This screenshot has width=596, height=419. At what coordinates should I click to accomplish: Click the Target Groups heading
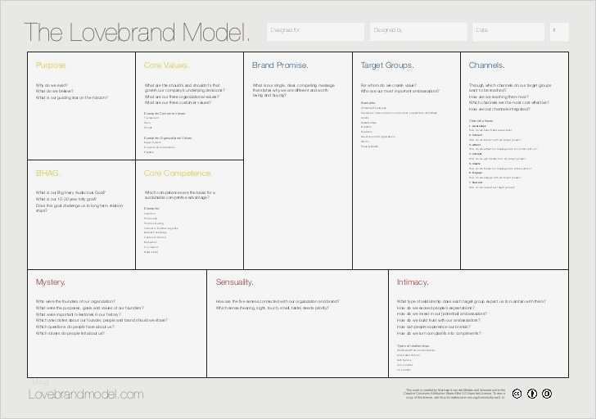(387, 65)
